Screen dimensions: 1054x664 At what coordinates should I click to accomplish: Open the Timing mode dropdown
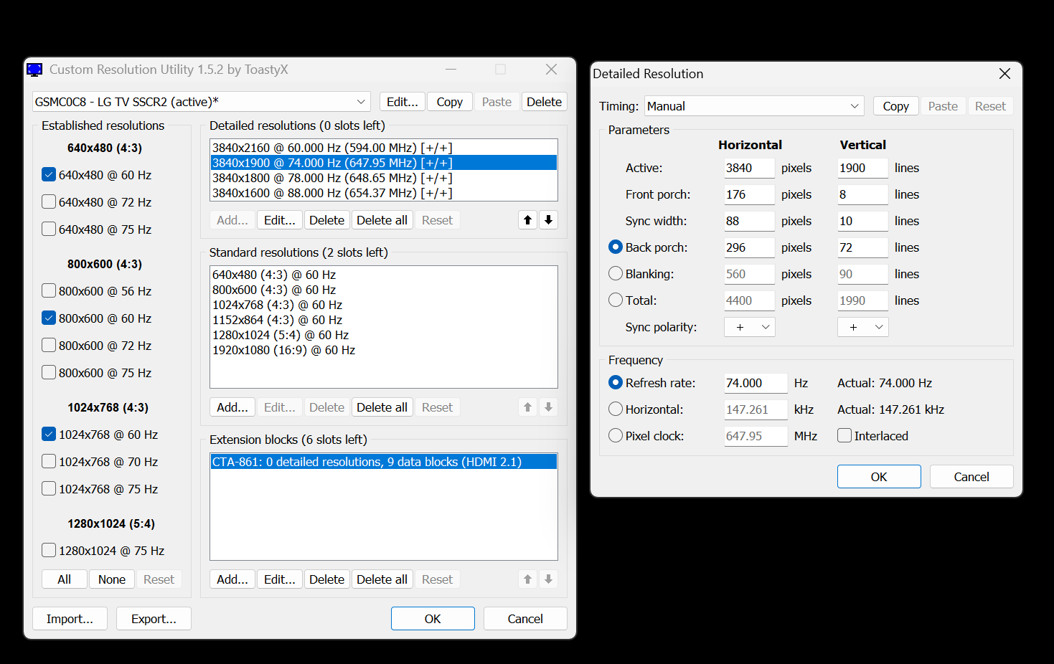(855, 105)
